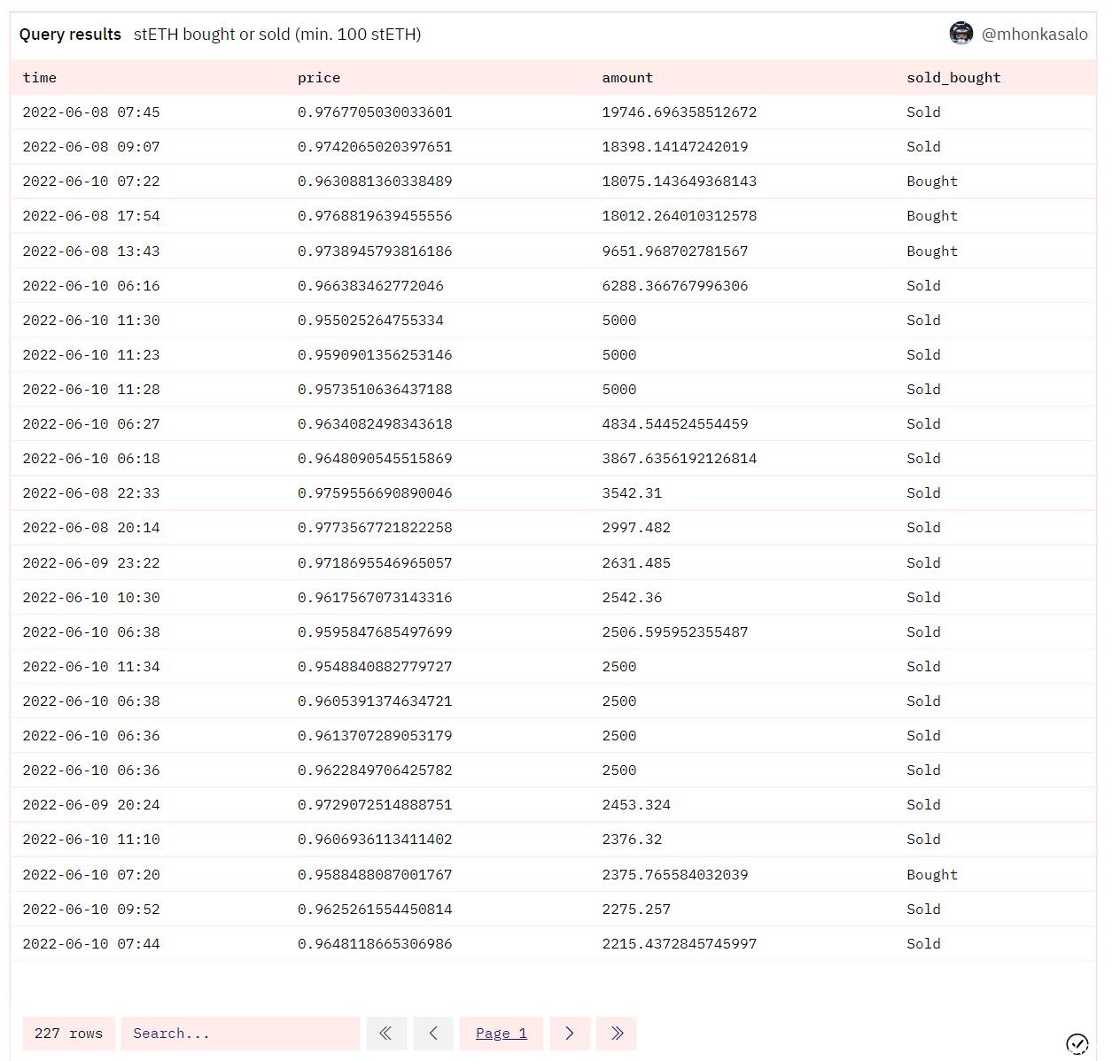1112x1061 pixels.
Task: Sort by the amount column header
Action: coord(627,78)
